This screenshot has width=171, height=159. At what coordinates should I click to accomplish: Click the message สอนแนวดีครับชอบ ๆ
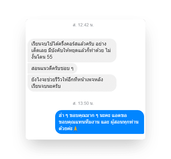click(x=52, y=68)
